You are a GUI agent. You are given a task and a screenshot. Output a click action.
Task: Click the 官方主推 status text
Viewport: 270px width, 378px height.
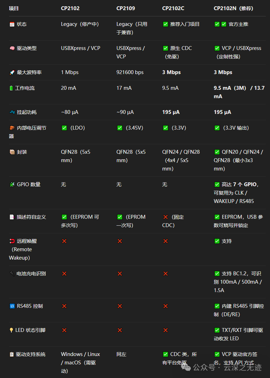tap(239, 24)
